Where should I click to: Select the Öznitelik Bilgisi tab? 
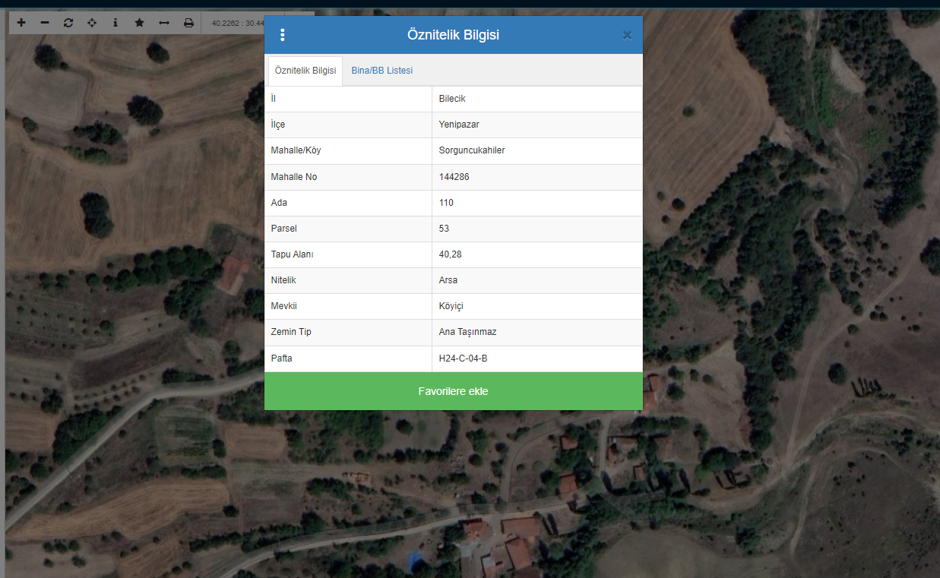305,71
